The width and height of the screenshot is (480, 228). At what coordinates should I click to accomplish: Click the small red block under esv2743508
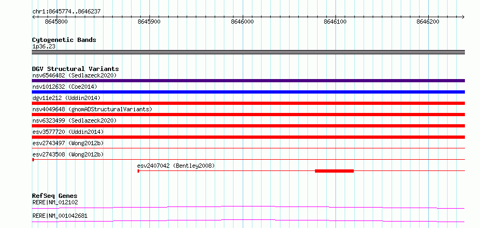pyautogui.click(x=33, y=160)
